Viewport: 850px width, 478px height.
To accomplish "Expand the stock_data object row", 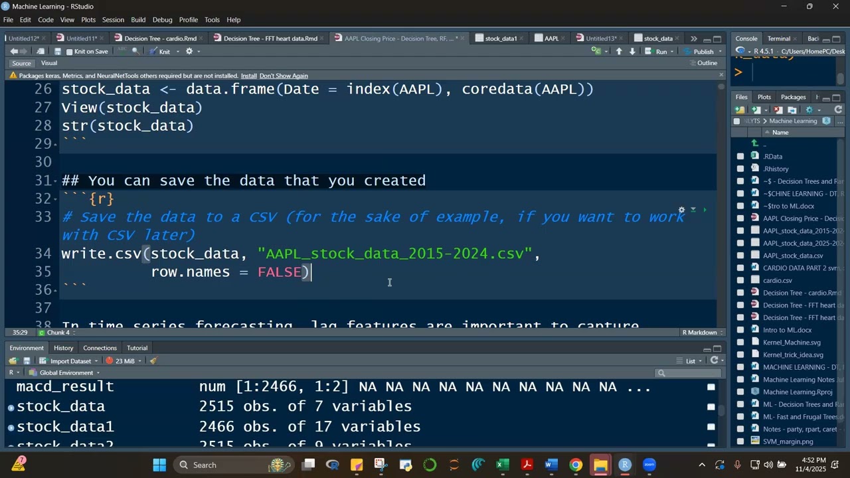I will 11,407.
